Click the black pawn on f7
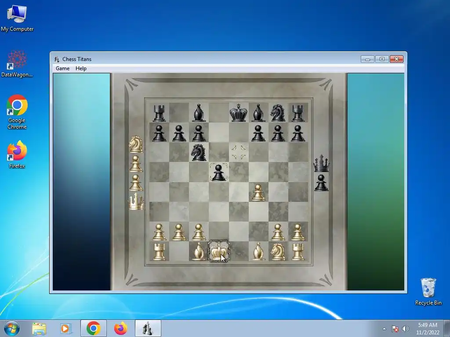 point(258,133)
